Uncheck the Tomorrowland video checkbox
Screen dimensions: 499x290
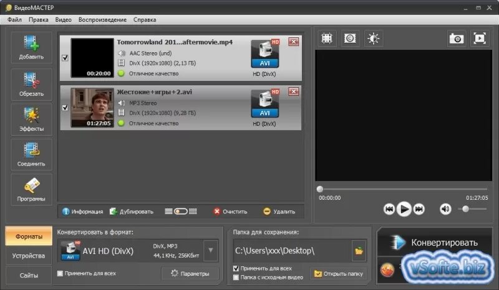(x=65, y=58)
